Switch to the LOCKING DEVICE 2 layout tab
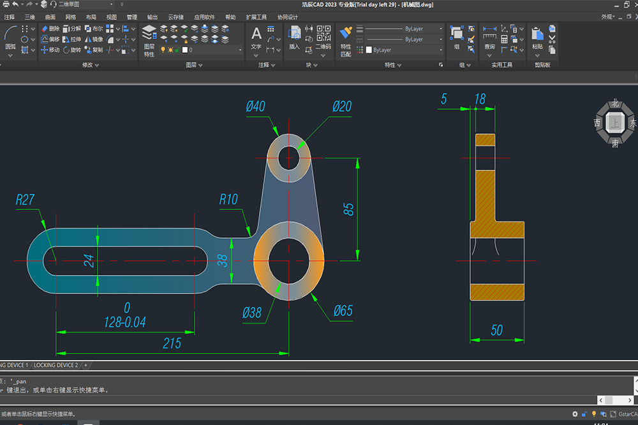 pos(56,365)
